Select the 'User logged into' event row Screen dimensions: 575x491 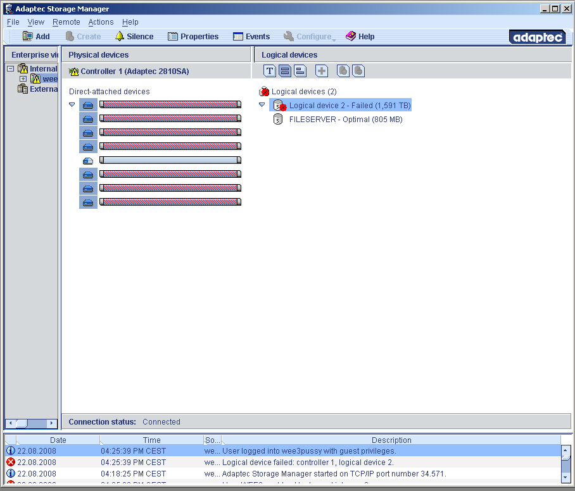[282, 451]
